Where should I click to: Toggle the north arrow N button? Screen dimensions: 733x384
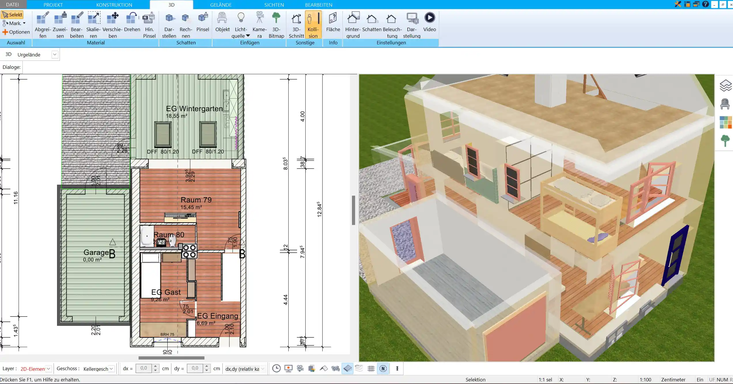pyautogui.click(x=383, y=368)
